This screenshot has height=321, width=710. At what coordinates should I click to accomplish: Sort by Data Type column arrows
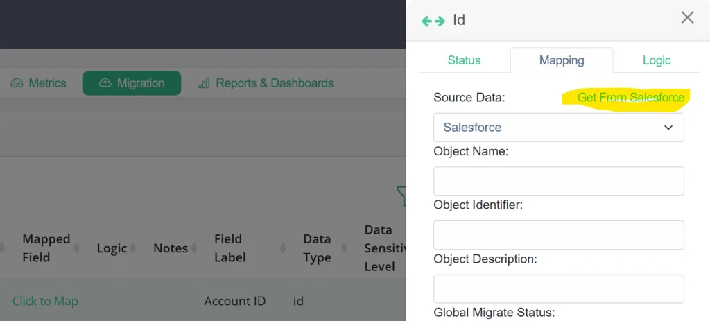(344, 248)
